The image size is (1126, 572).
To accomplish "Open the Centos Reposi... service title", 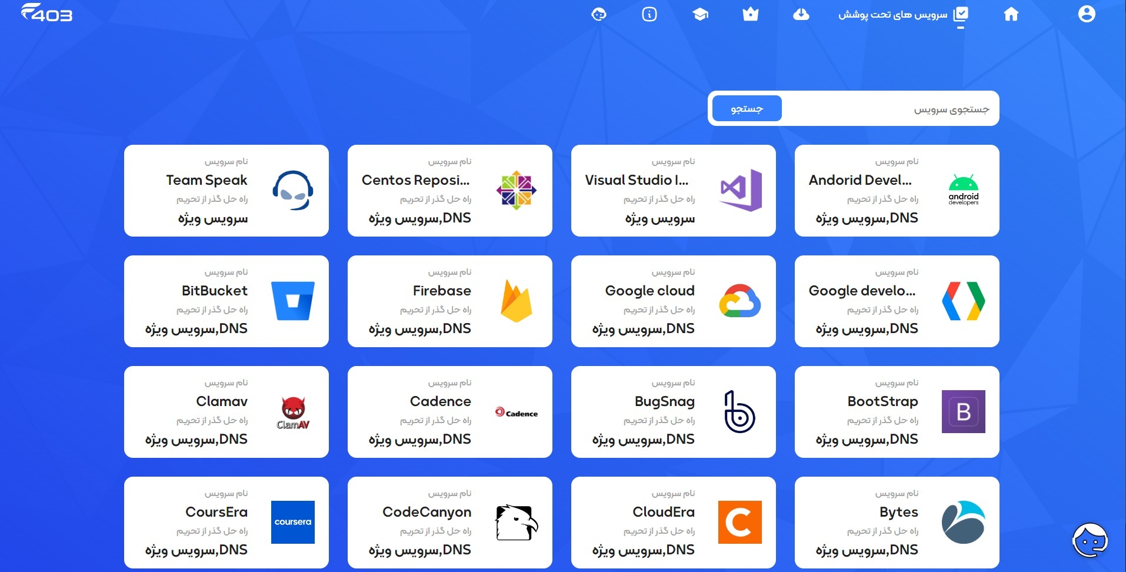I will click(x=416, y=180).
